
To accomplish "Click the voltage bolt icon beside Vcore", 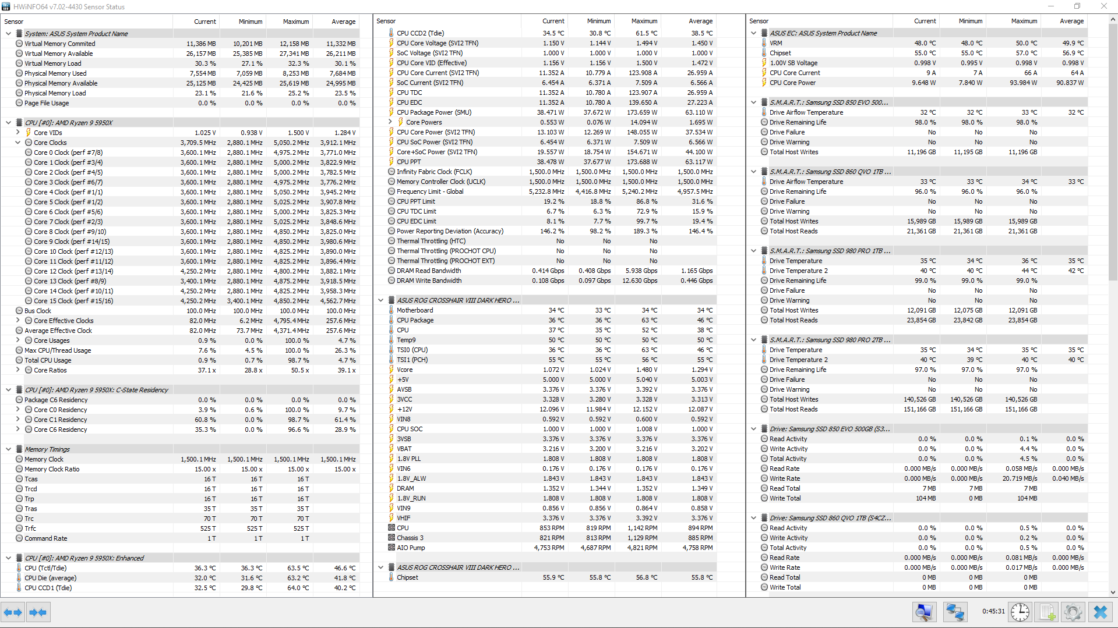I will coord(392,370).
